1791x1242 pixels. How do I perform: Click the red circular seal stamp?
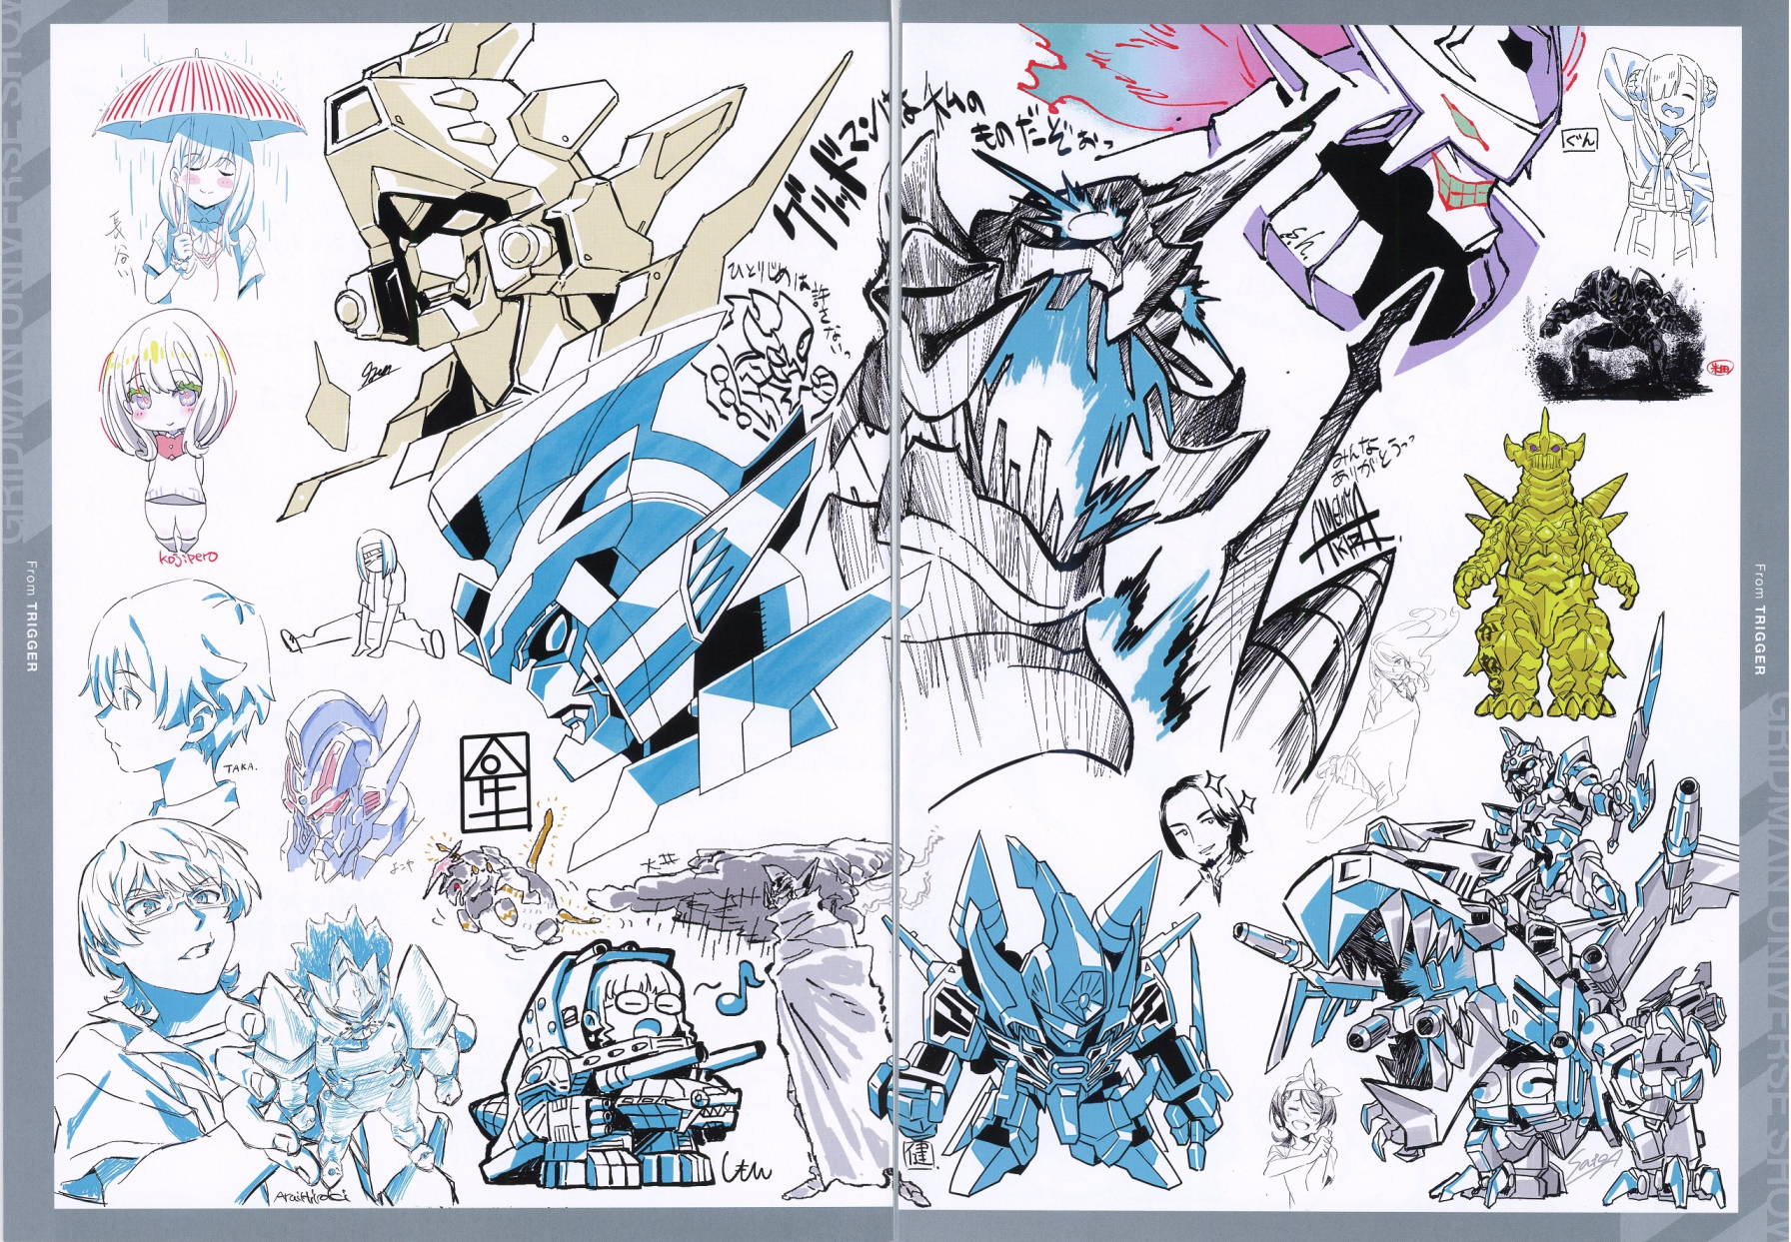1722,368
